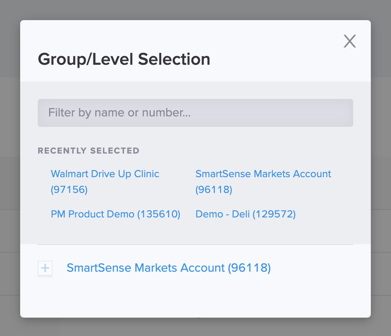
Task: Close the Group/Level Selection dialog
Action: tap(350, 41)
